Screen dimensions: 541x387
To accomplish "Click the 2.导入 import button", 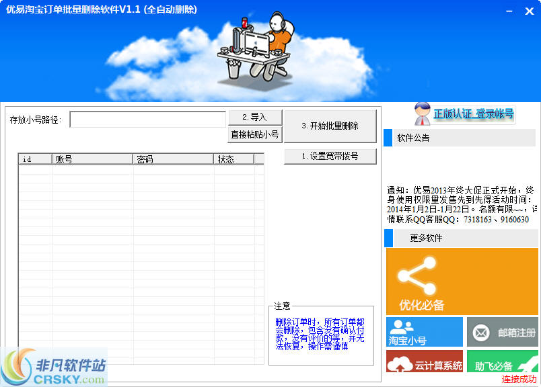I will coord(254,118).
